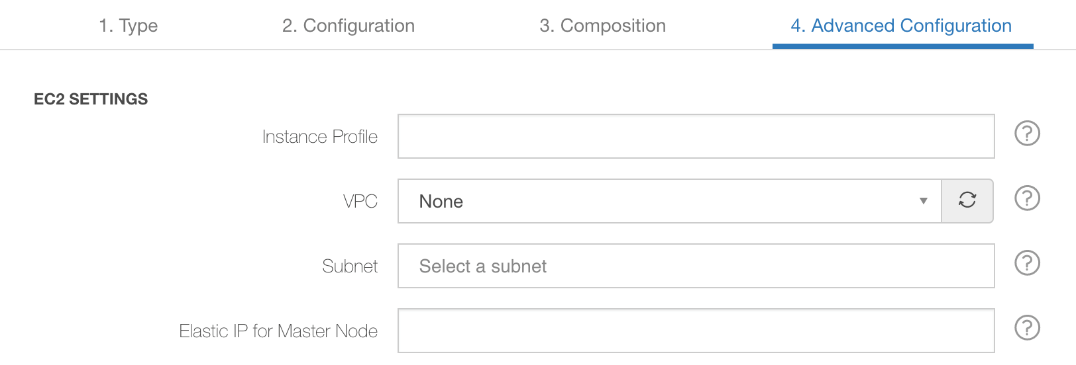Click the Elastic IP for Master Node label
The width and height of the screenshot is (1076, 365).
pyautogui.click(x=278, y=331)
